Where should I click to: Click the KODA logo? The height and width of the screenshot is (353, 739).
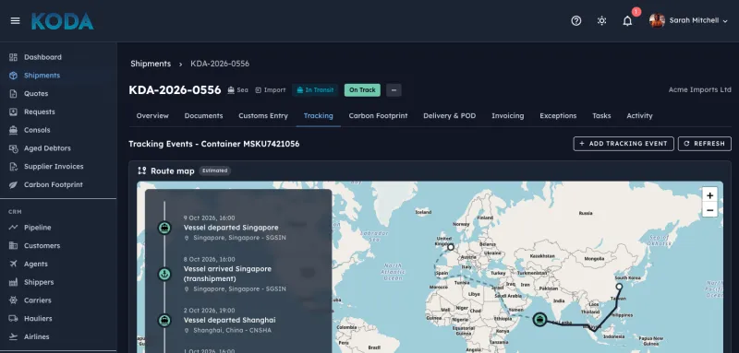62,21
